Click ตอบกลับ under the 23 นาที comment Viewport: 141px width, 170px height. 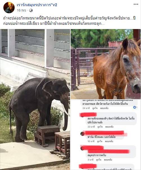[109, 127]
